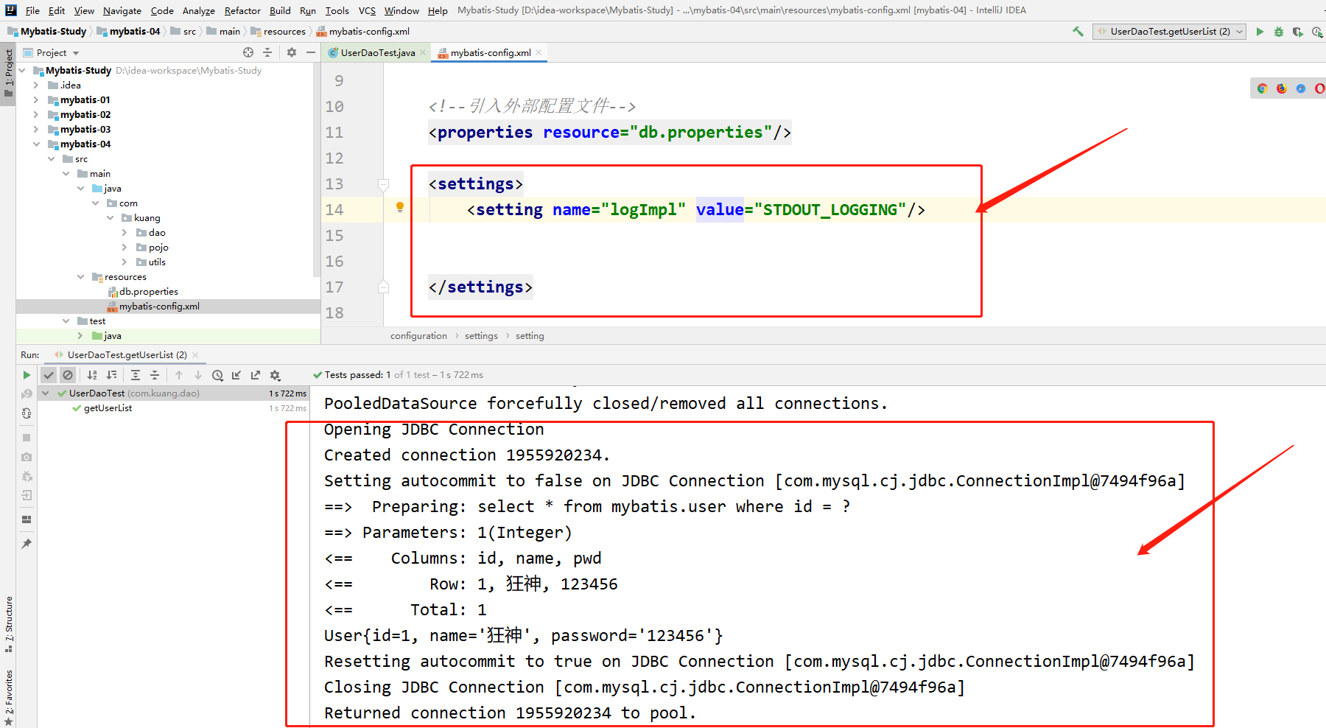Expand the dao package
The image size is (1326, 728).
click(x=124, y=233)
